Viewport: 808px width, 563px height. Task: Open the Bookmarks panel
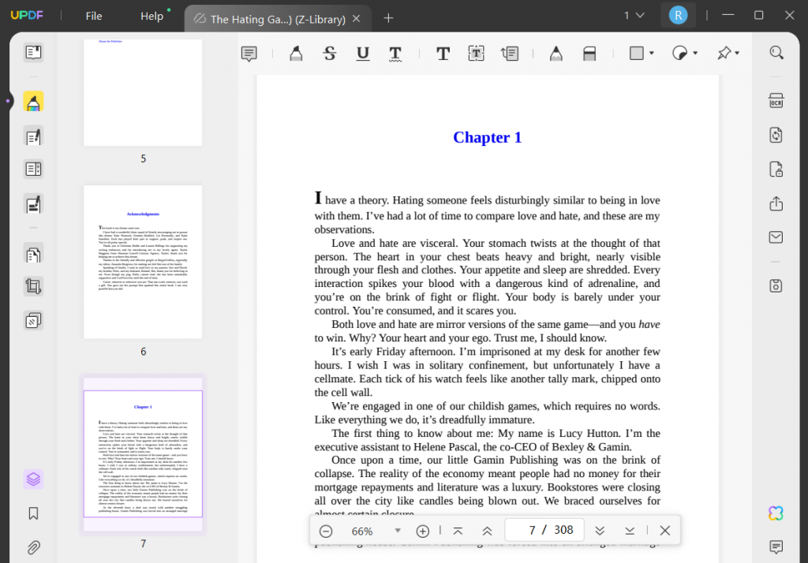(33, 513)
